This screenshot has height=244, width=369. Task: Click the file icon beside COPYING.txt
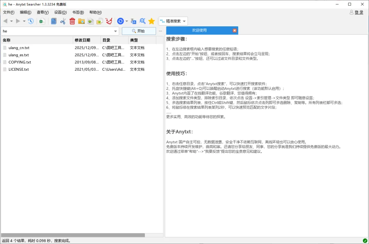[5, 62]
